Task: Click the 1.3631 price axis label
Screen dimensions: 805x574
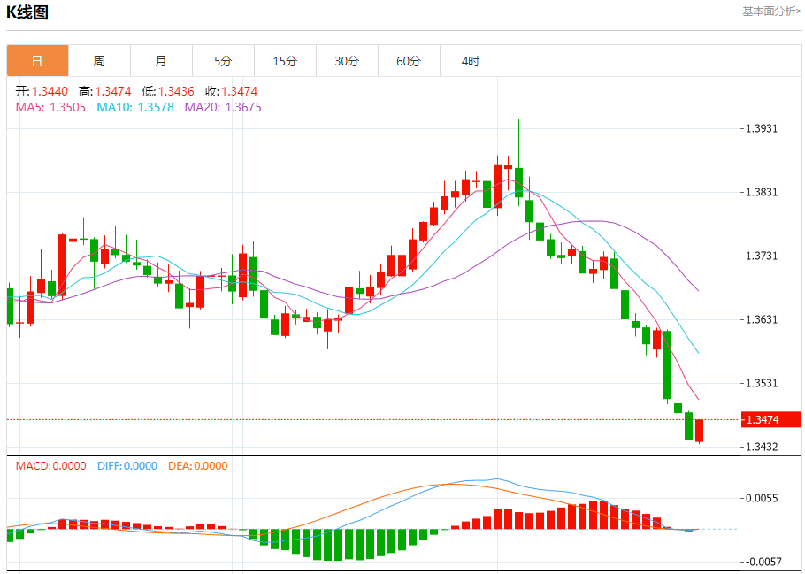Action: pyautogui.click(x=762, y=319)
